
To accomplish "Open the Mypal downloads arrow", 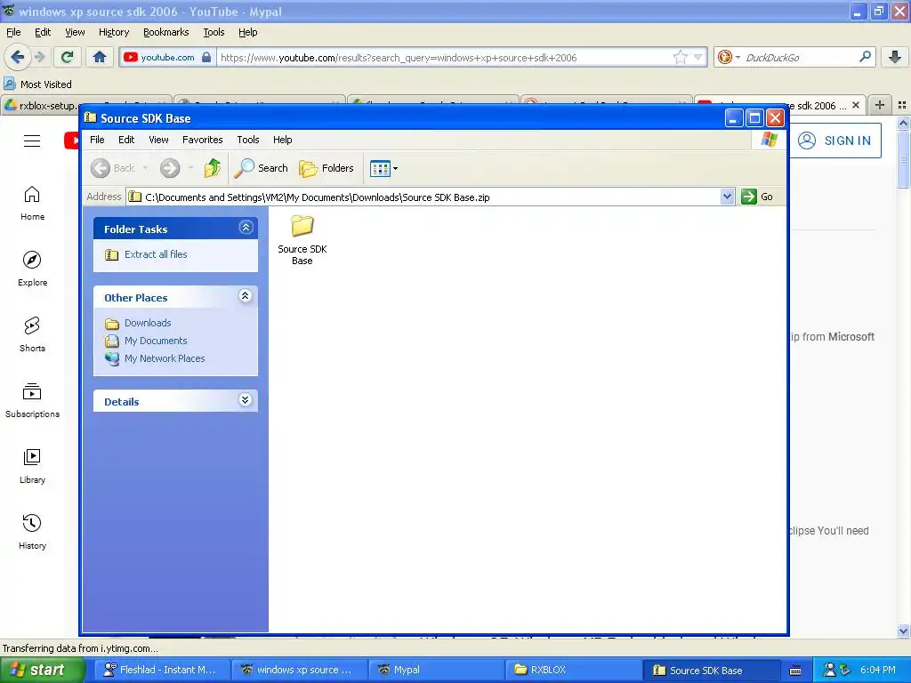I will click(895, 57).
